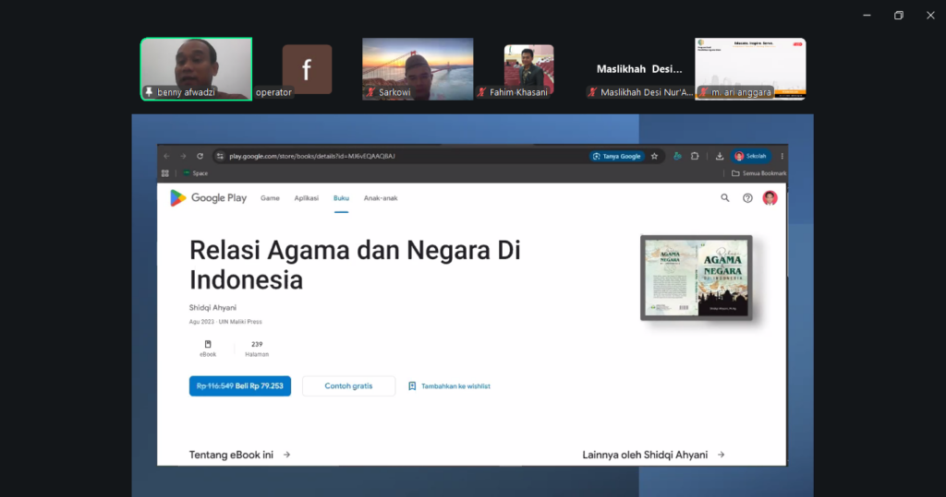This screenshot has height=497, width=946.
Task: Open Google Play search
Action: [725, 197]
